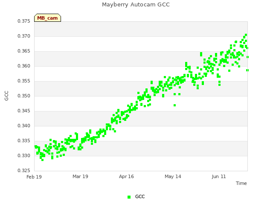Click the 0.340 y-axis value
This screenshot has height=205, width=273.
24,126
